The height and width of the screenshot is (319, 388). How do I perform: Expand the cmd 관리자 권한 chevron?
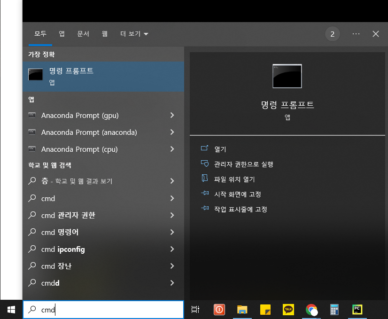pyautogui.click(x=172, y=215)
